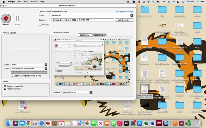Click the date and time in menu bar
The image size is (206, 128).
pyautogui.click(x=195, y=2)
